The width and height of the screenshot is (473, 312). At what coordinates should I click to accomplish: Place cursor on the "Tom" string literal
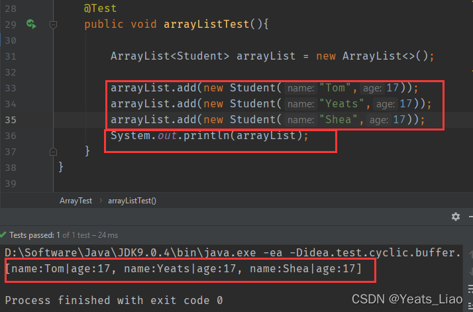tap(335, 88)
